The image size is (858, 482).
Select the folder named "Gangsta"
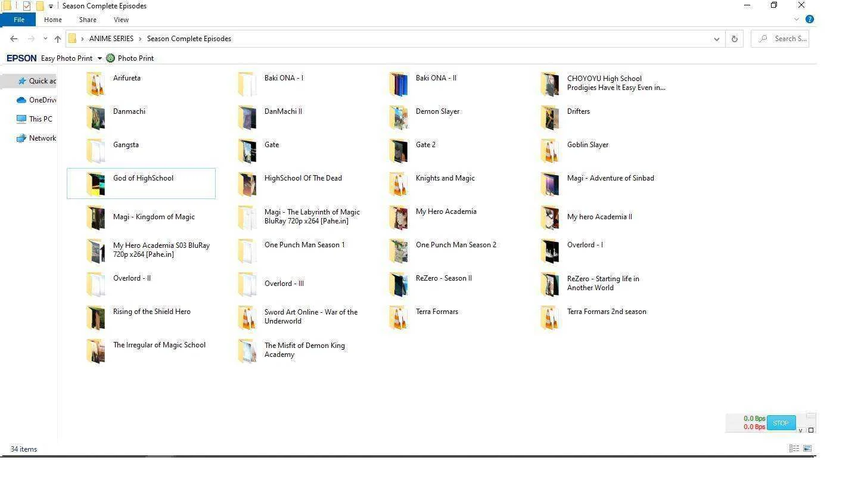pos(126,145)
